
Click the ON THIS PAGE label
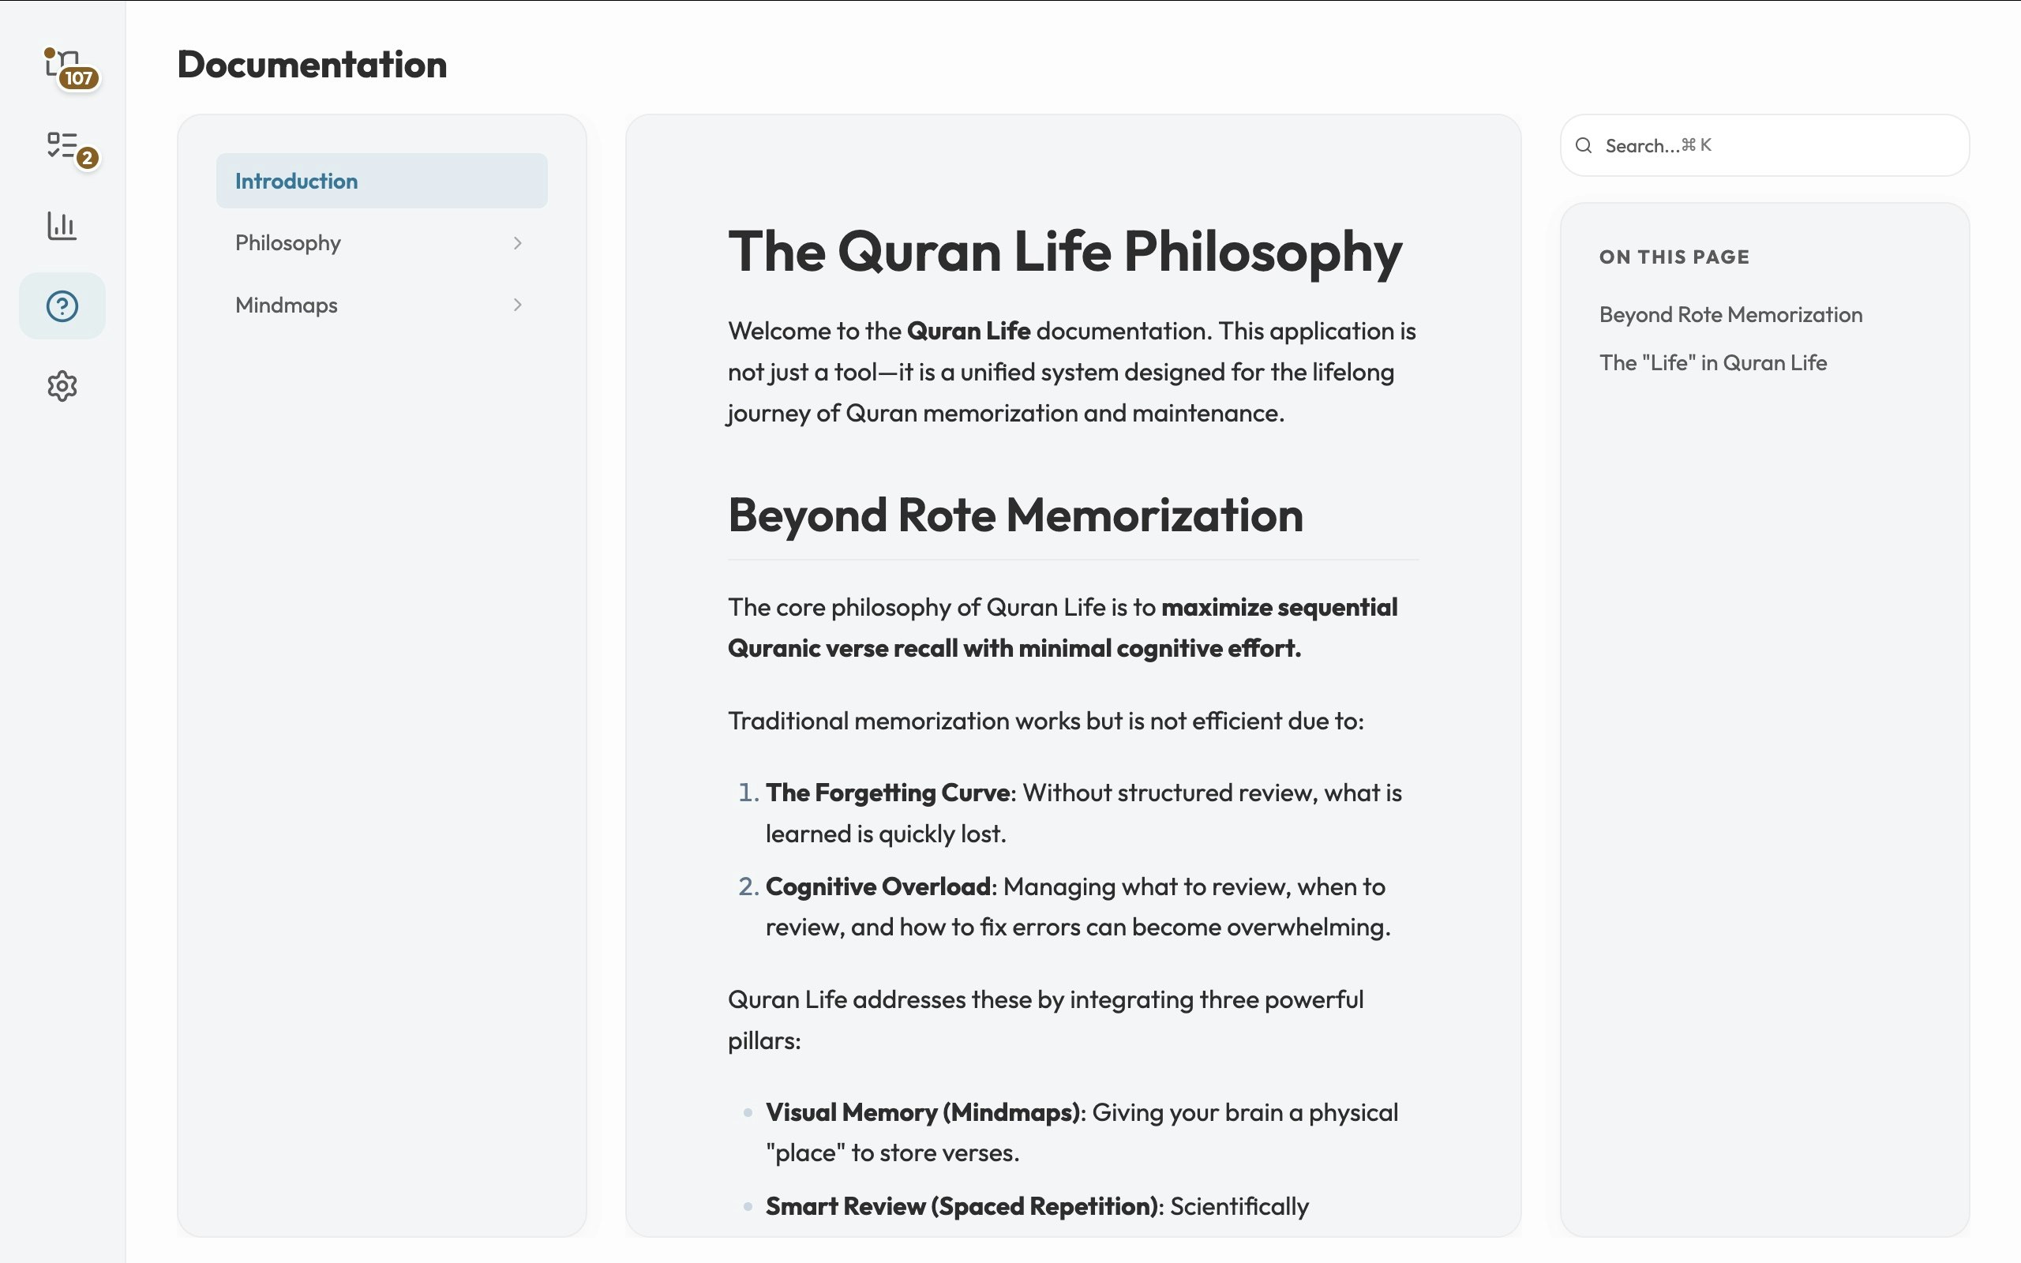pos(1674,257)
